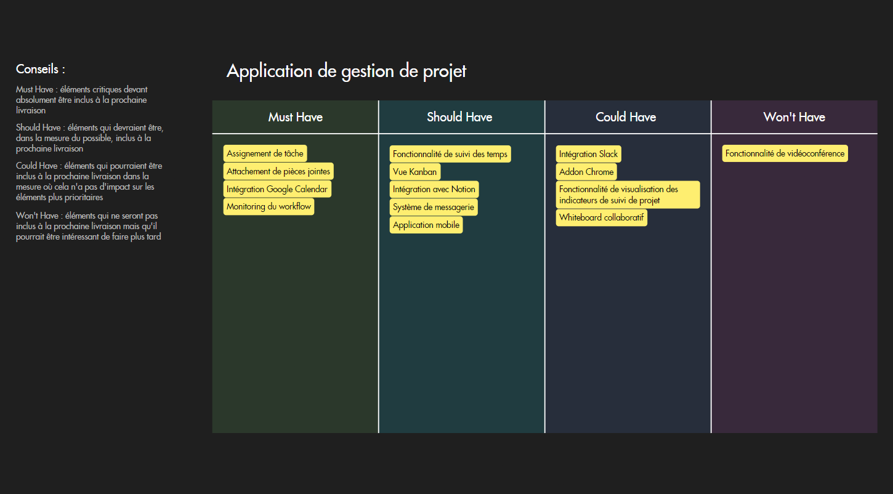
Task: Click the 'Could Have' column header
Action: (x=626, y=117)
